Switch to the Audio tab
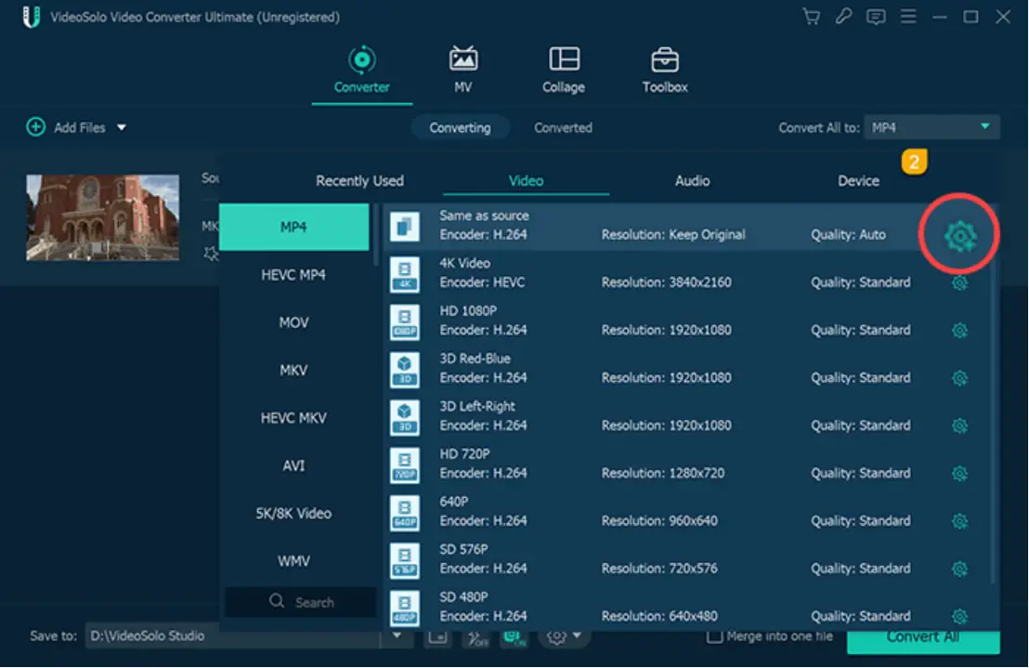This screenshot has height=668, width=1029. pos(692,180)
